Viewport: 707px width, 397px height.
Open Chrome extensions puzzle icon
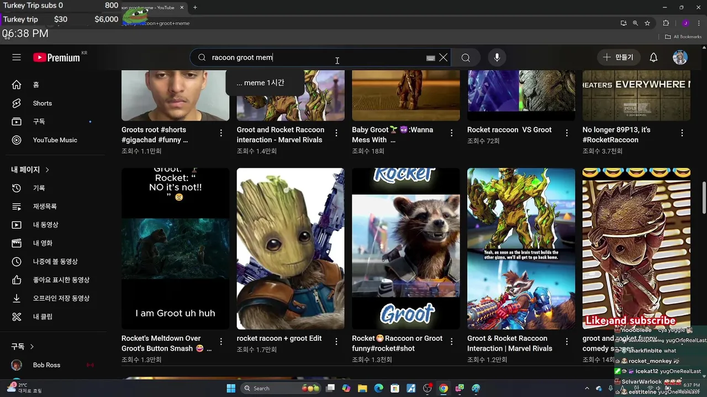point(666,23)
